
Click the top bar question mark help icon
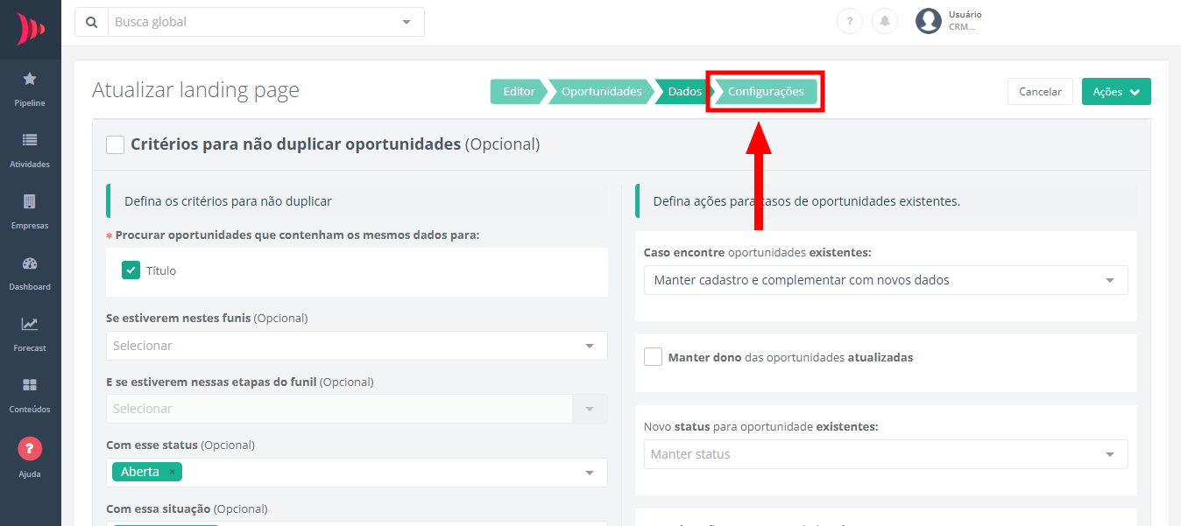click(849, 21)
